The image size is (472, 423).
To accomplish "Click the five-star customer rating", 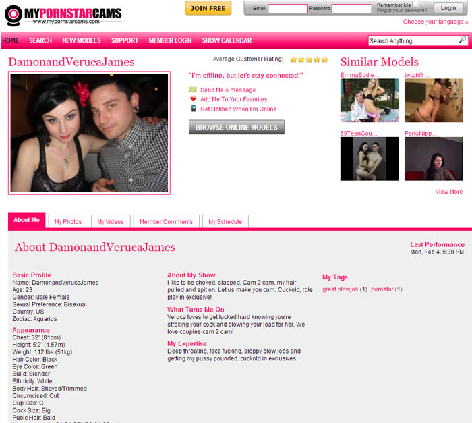I will 309,59.
